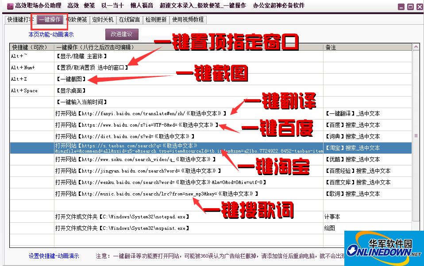
Task: Go to the 在线留言 tab
Action: point(129,20)
